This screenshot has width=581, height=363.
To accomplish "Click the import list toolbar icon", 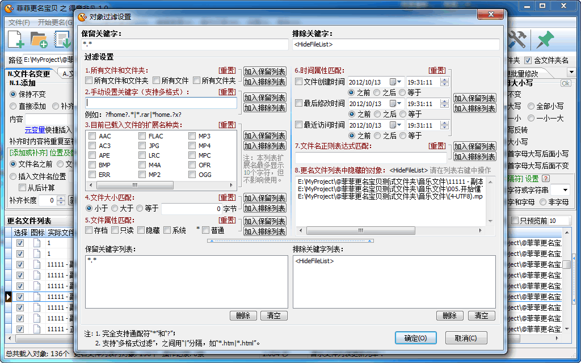I will point(61,39).
